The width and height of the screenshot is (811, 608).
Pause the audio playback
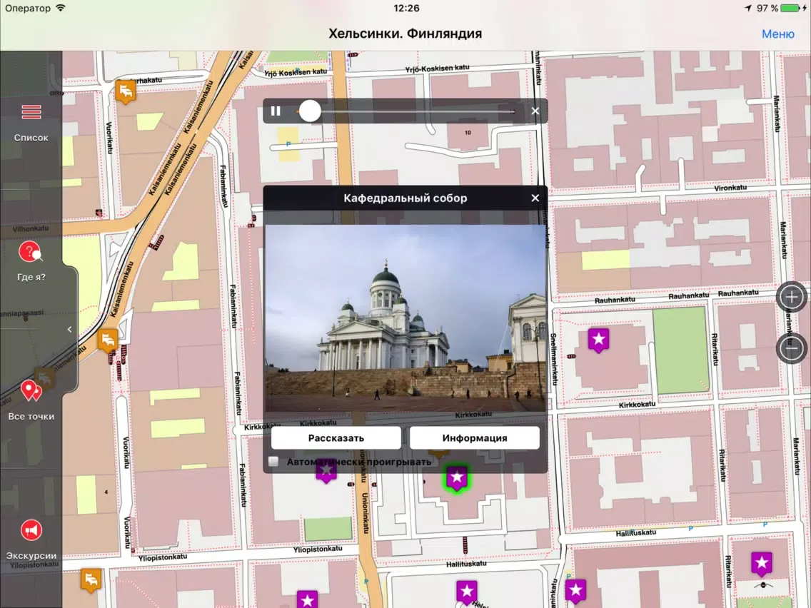(x=276, y=111)
